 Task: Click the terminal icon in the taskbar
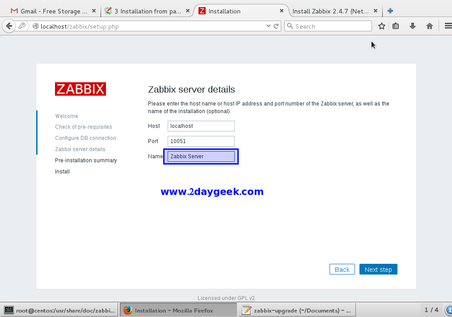[8, 310]
